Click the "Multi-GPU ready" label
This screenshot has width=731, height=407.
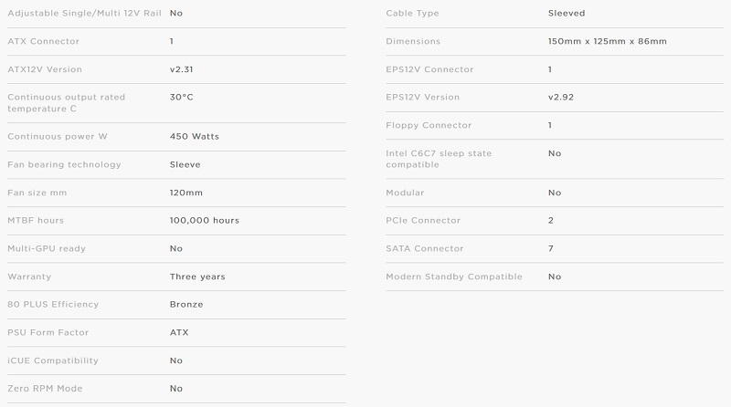(47, 248)
